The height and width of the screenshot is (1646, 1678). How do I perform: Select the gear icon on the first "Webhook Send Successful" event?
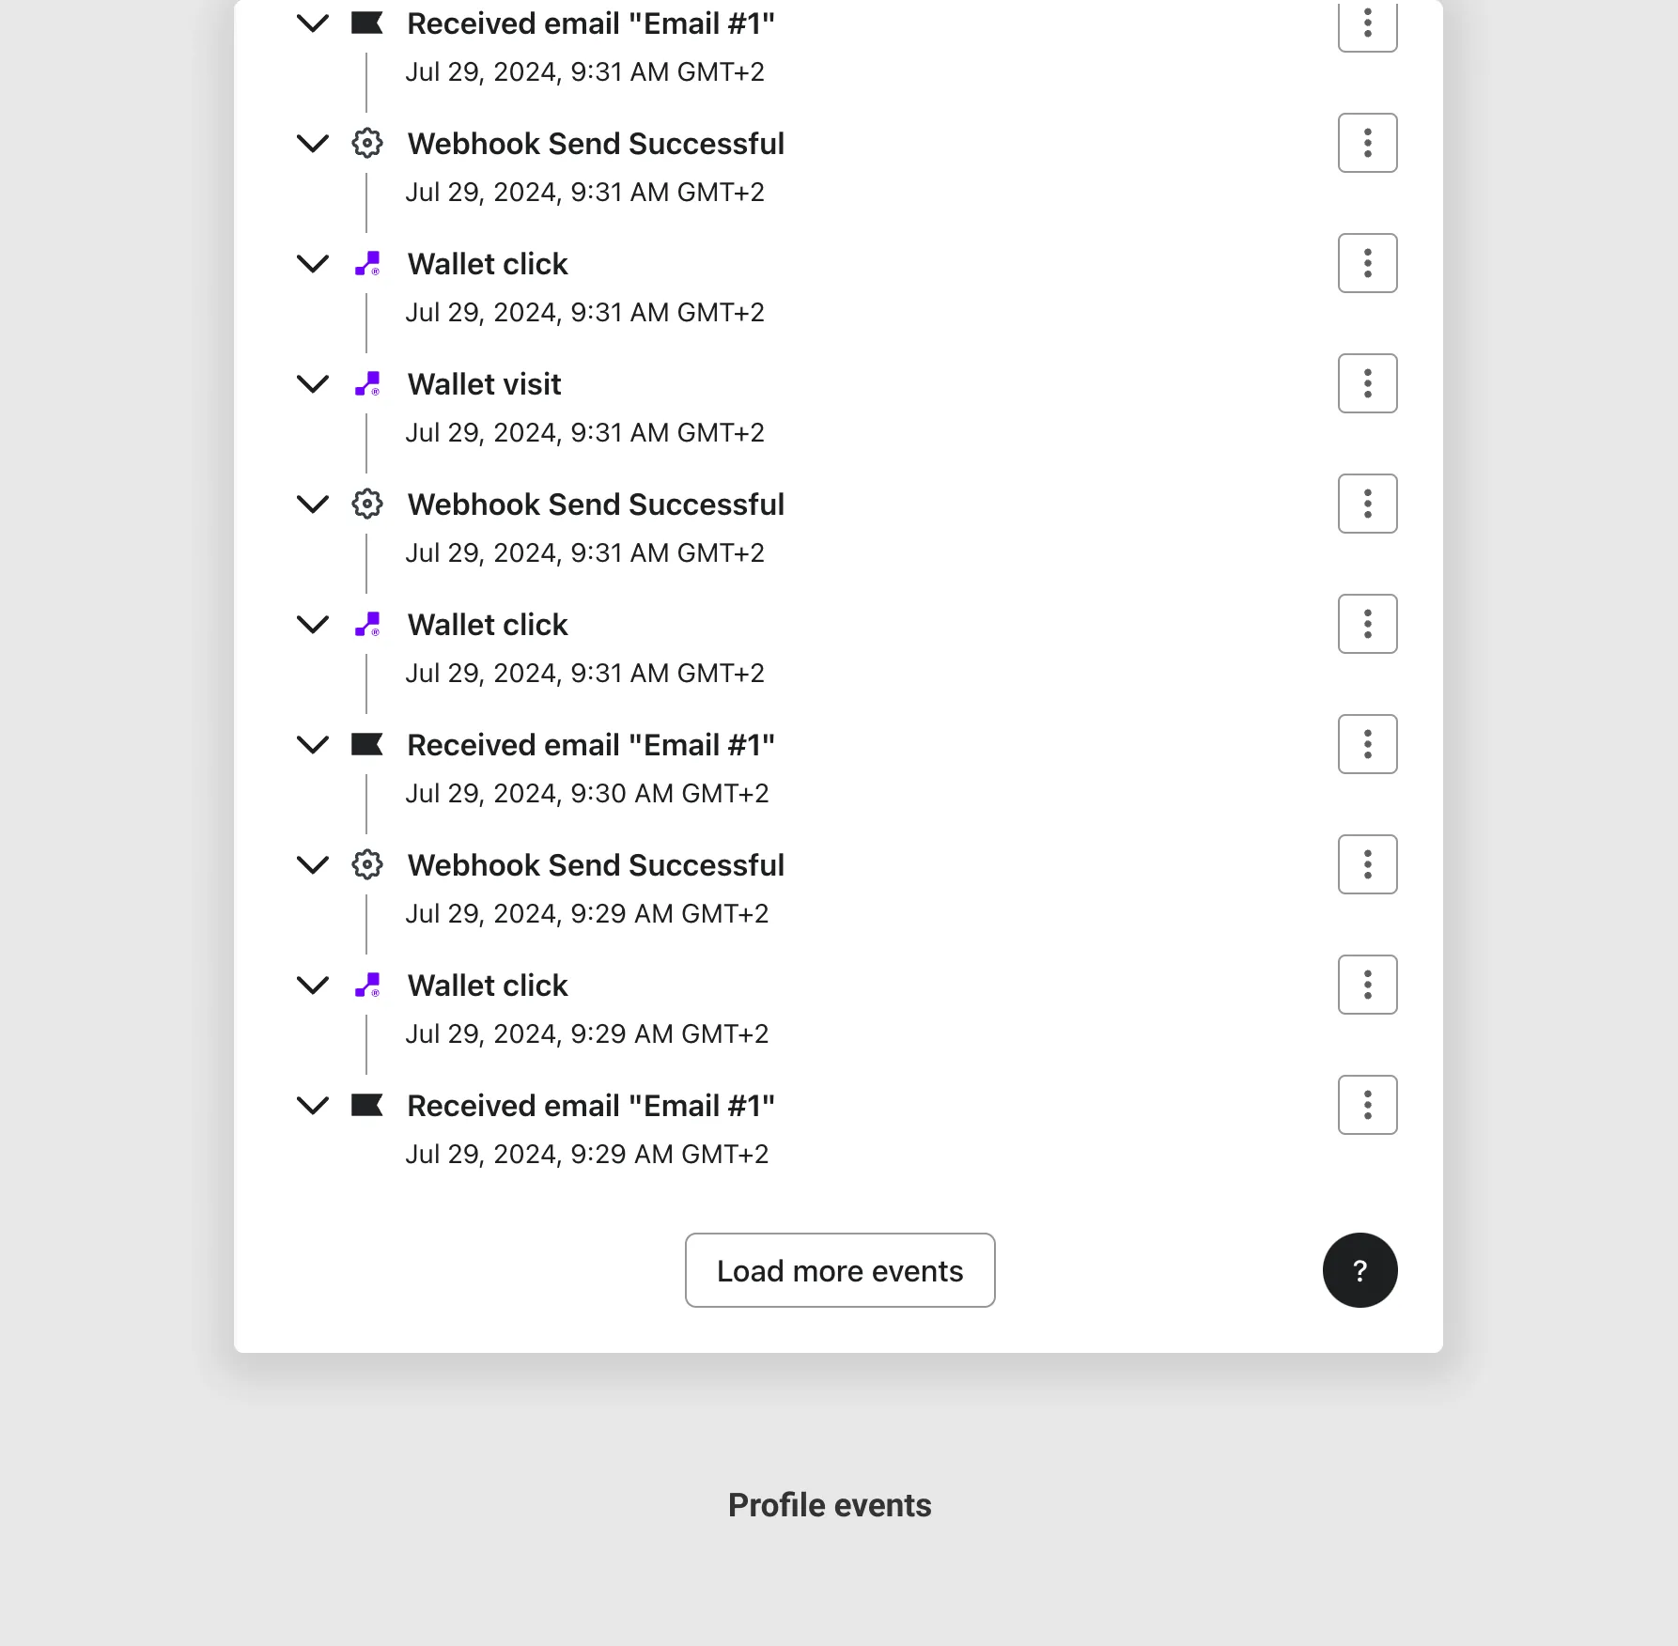[x=367, y=143]
